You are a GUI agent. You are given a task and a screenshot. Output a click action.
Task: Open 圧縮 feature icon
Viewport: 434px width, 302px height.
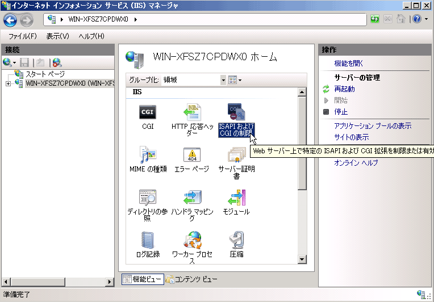coord(236,241)
